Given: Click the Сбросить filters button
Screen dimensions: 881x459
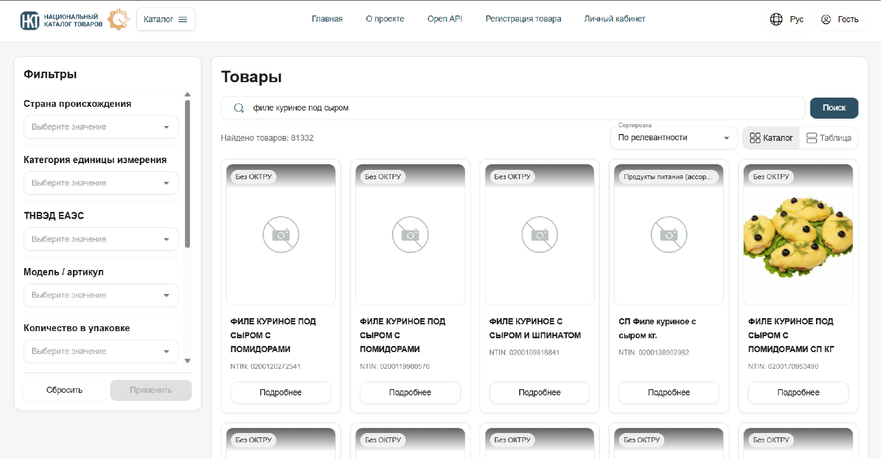Looking at the screenshot, I should pyautogui.click(x=64, y=390).
